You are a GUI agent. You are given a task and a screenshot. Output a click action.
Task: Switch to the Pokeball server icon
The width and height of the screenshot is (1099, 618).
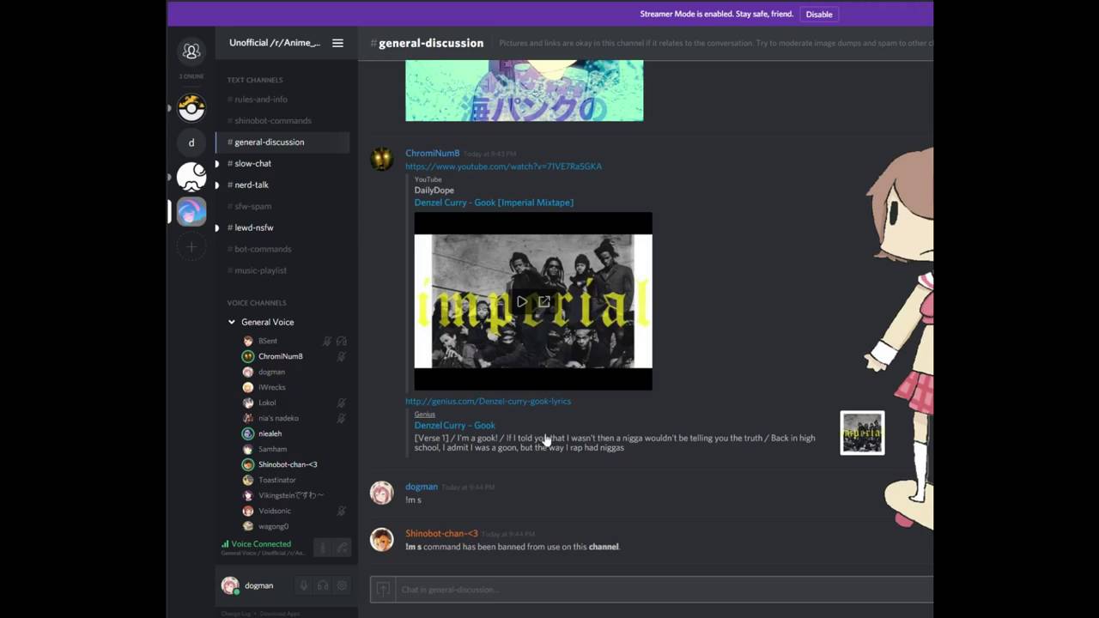(x=191, y=107)
